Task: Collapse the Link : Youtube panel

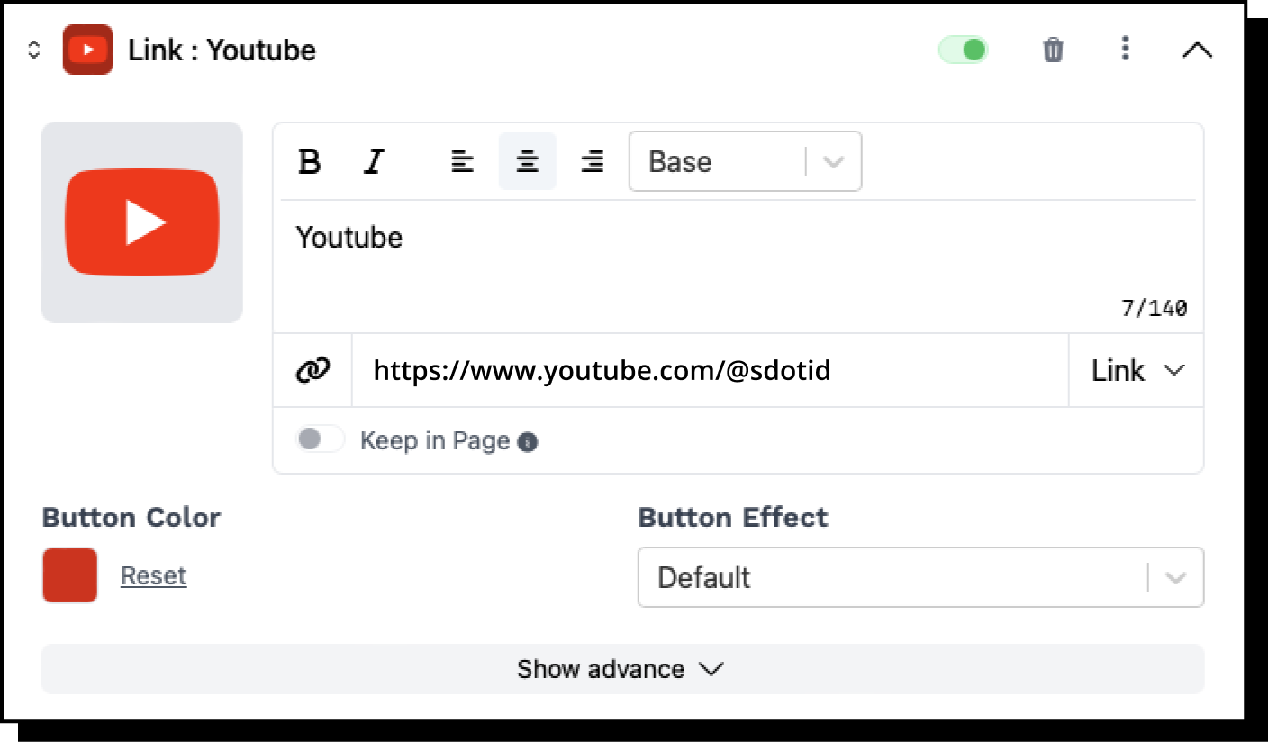Action: click(x=1197, y=50)
